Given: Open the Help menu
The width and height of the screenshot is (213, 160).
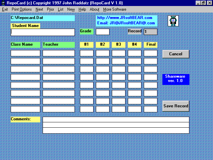Looking at the screenshot, I should 82,9.
